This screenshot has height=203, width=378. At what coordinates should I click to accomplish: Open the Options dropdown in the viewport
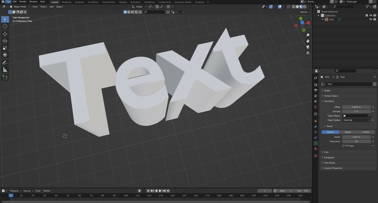[305, 12]
